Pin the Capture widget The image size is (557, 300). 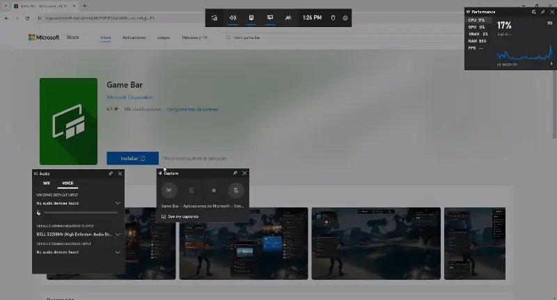(235, 173)
